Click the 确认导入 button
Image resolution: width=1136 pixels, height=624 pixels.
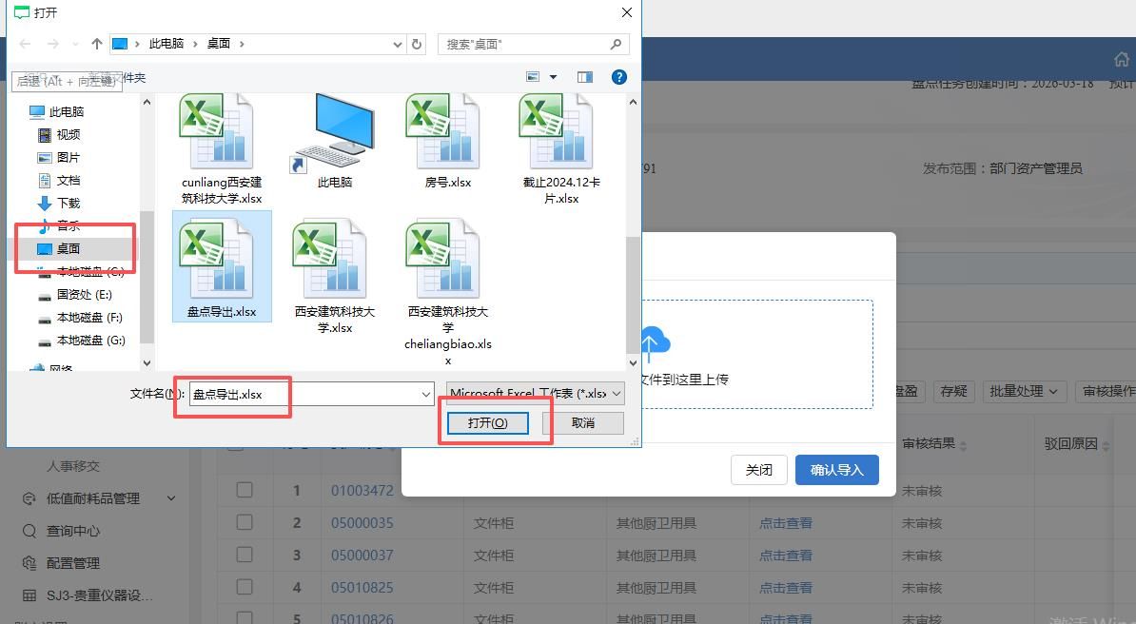[x=836, y=470]
